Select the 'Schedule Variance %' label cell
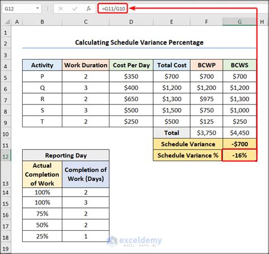The image size is (269, 254). click(188, 155)
